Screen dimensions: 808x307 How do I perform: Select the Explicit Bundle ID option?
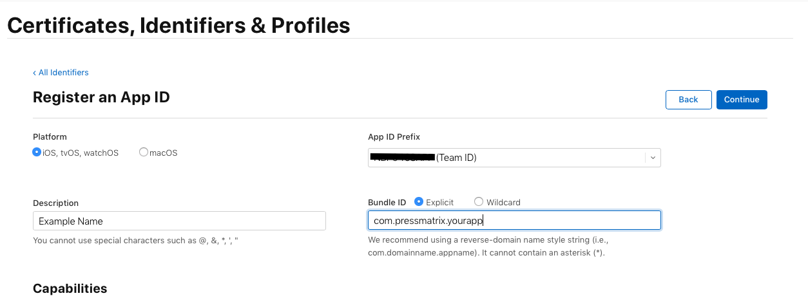(x=419, y=202)
